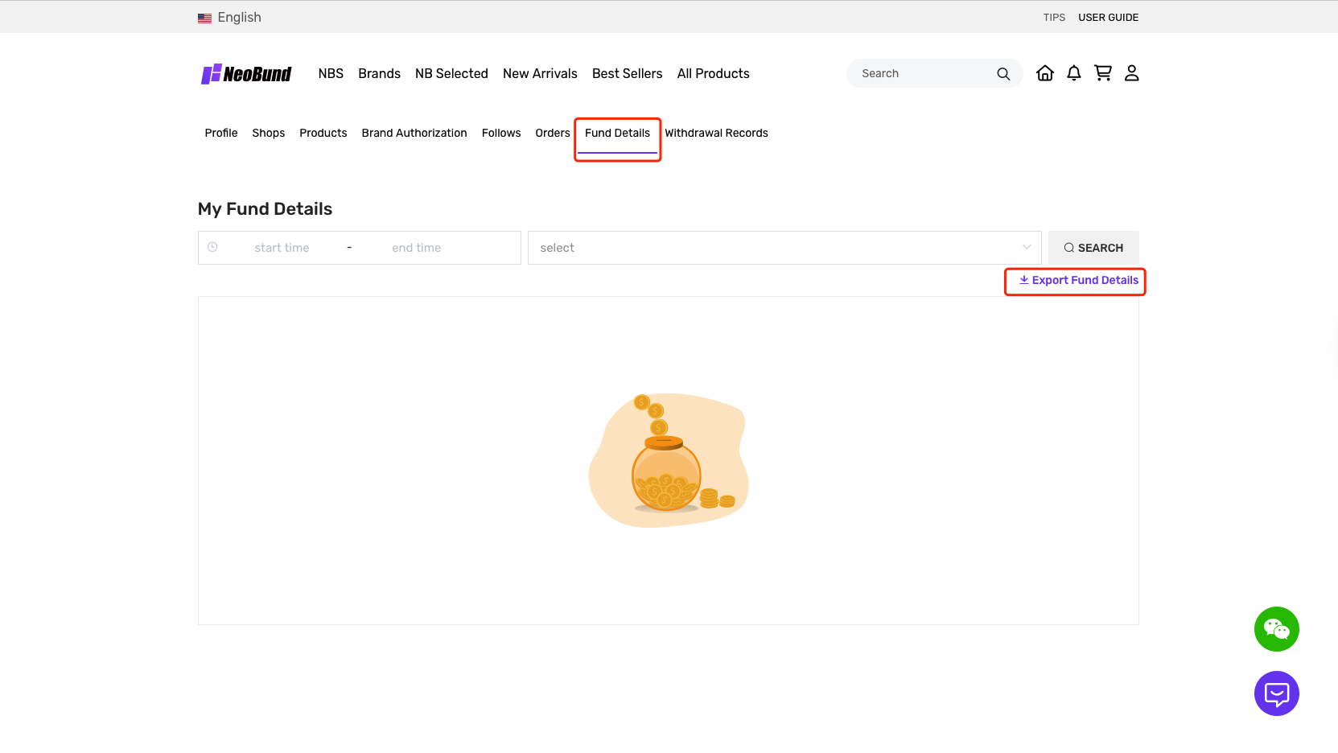Open the user account icon
The width and height of the screenshot is (1338, 753).
pos(1131,73)
